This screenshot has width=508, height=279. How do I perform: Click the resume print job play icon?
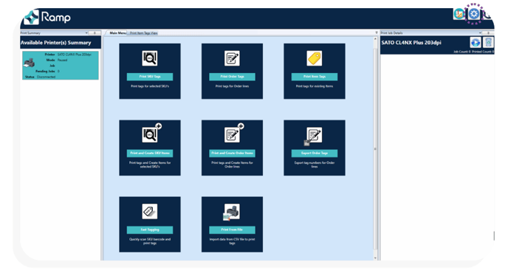[476, 43]
